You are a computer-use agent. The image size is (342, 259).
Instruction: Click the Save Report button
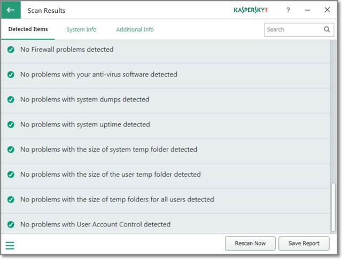[304, 244]
